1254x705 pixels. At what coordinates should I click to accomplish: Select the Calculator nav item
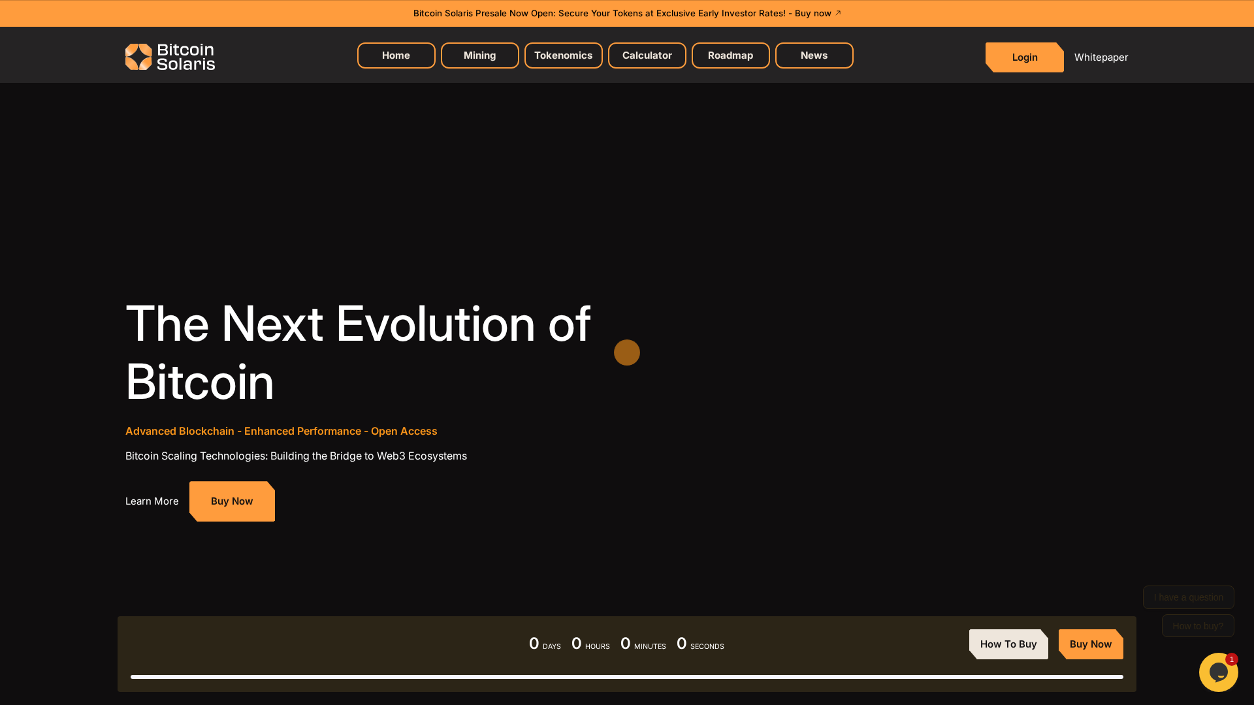pyautogui.click(x=647, y=55)
